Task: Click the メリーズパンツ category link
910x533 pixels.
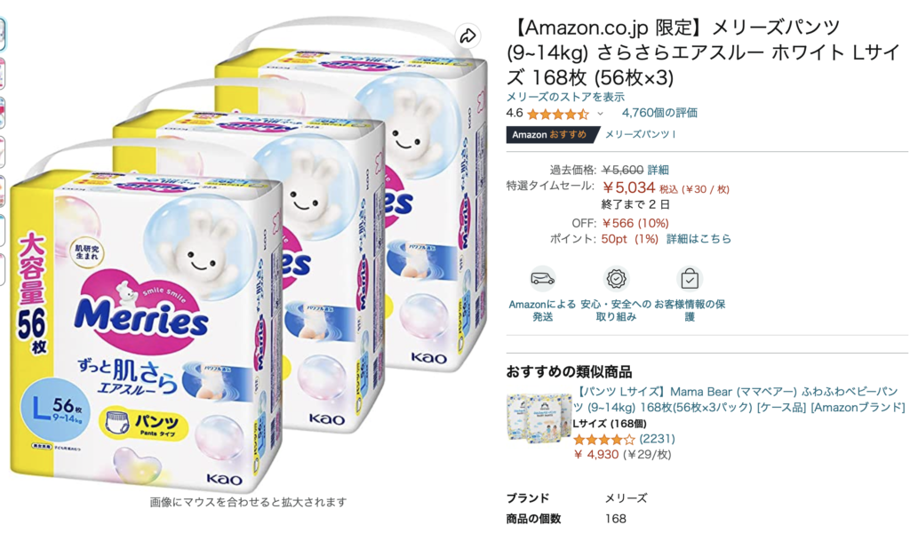Action: [x=641, y=134]
